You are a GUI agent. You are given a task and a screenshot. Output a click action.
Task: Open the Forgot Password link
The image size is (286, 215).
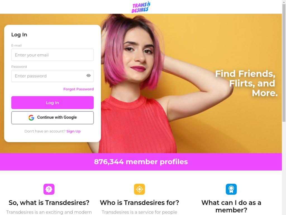[x=78, y=89]
